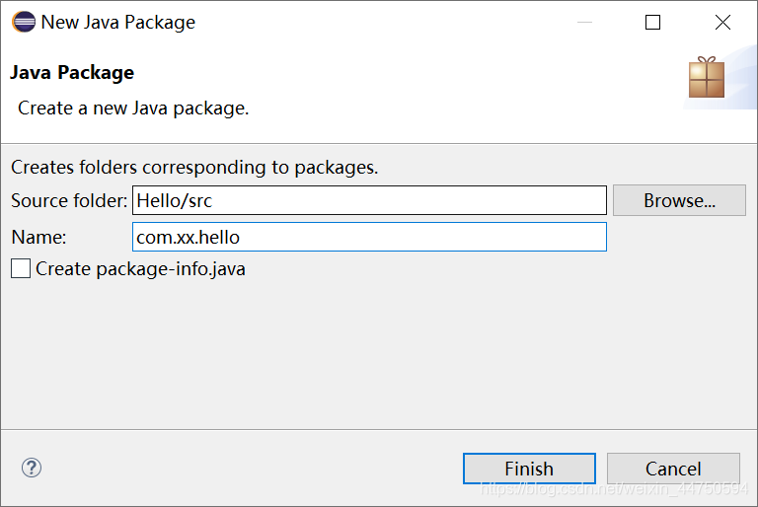Screen dimensions: 758x507
Task: Click into the Name field showing com.xx.hello
Action: coord(369,237)
